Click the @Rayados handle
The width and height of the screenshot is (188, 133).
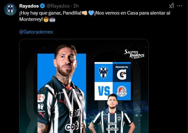[58, 6]
